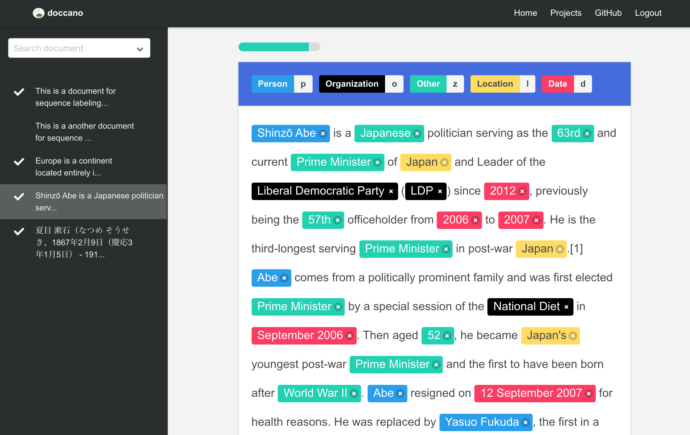
Task: Delete the 63rd label annotation
Action: [x=587, y=134]
